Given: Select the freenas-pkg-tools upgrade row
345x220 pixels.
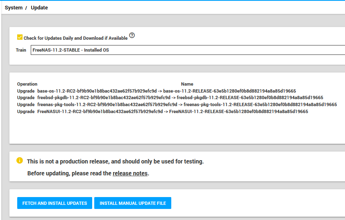Looking at the screenshot, I should tap(187, 104).
